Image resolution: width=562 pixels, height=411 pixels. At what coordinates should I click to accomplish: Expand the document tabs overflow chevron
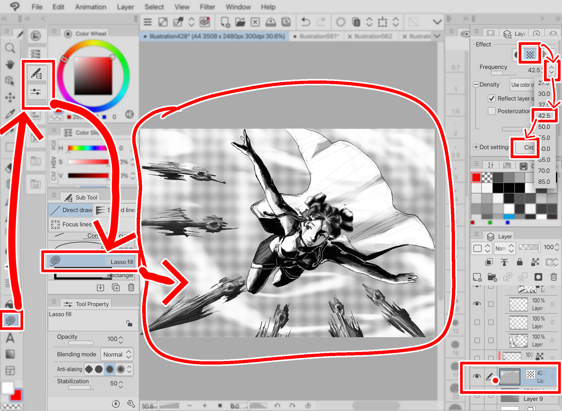tap(437, 36)
